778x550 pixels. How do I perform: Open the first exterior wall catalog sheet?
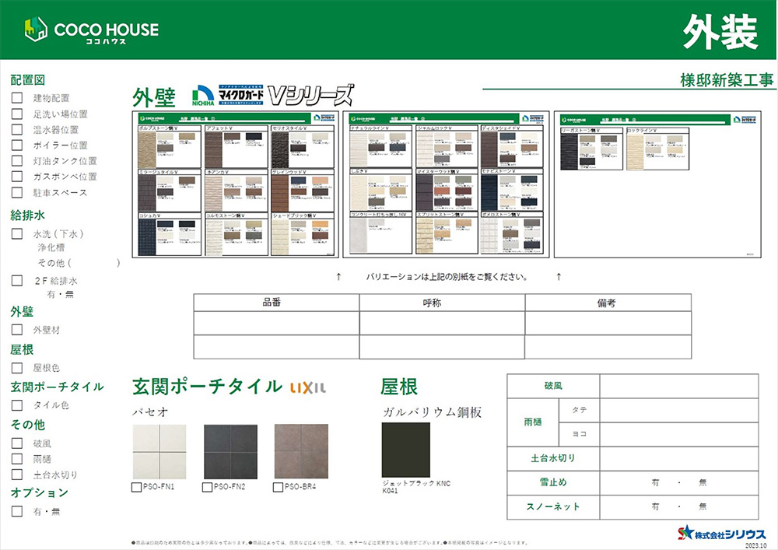pyautogui.click(x=235, y=184)
